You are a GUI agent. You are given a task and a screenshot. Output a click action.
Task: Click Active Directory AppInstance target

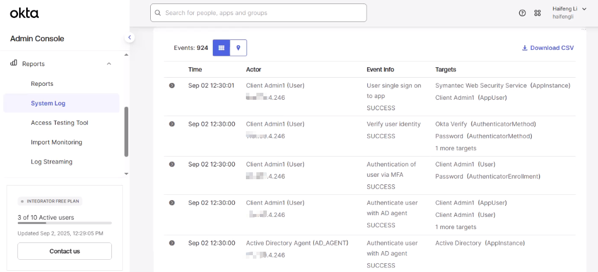[480, 243]
